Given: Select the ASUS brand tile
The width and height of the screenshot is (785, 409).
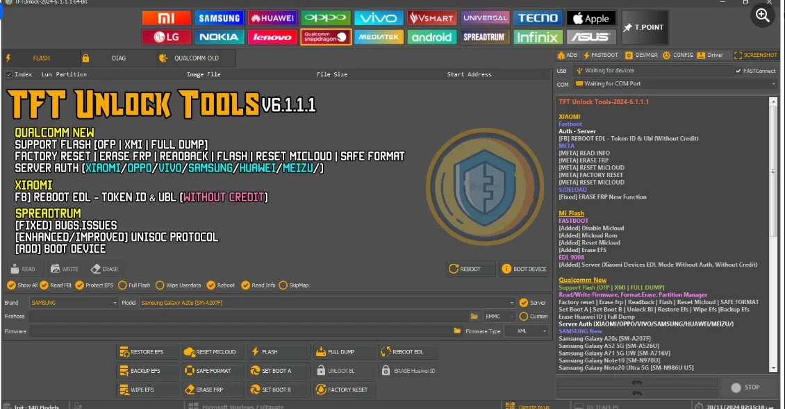Looking at the screenshot, I should (x=590, y=37).
